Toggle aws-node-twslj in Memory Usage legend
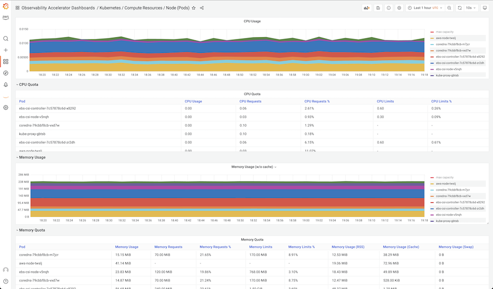The width and height of the screenshot is (493, 289). click(x=446, y=184)
